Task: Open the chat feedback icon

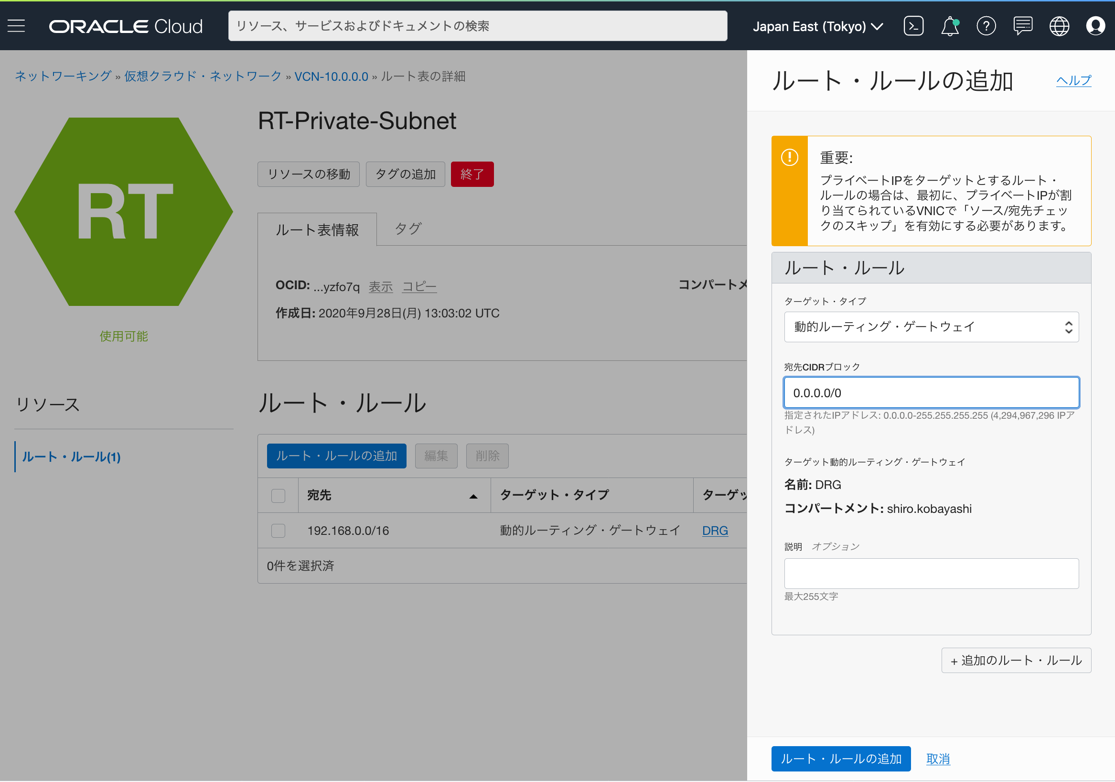Action: [1023, 26]
